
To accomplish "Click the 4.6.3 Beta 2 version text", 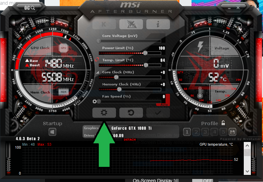I will tap(28, 139).
